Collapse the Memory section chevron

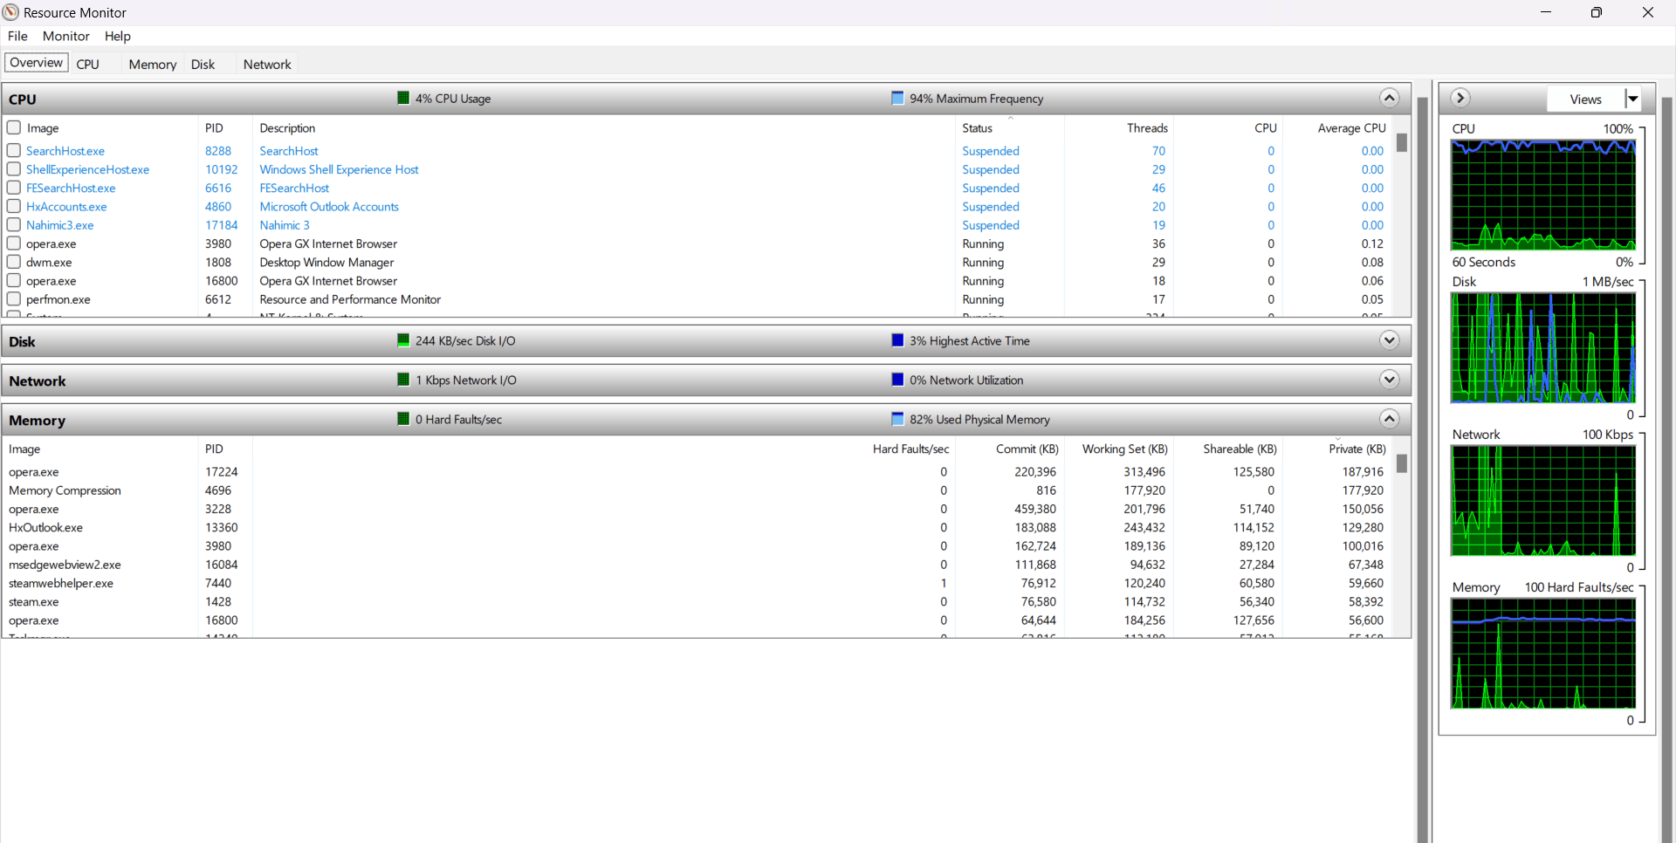click(1390, 419)
